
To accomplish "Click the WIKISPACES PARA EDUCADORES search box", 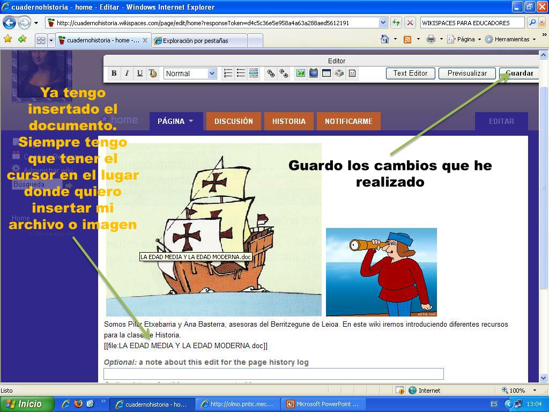I will [x=472, y=23].
